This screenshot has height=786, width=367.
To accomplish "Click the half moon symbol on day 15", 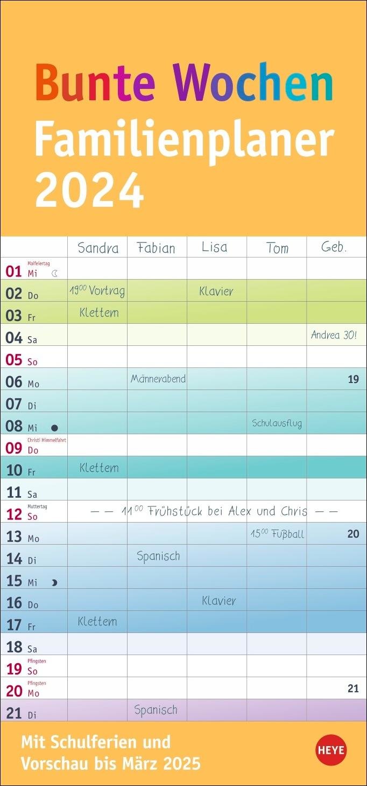I will click(x=54, y=582).
